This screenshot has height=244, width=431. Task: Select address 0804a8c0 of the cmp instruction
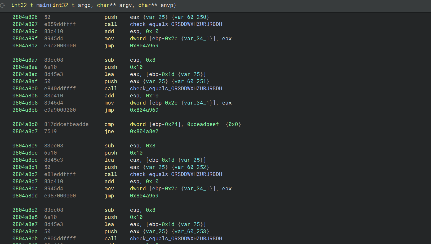coord(25,124)
